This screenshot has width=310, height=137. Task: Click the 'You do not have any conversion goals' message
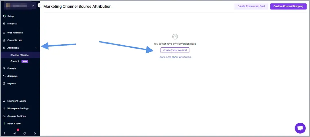[x=175, y=44]
